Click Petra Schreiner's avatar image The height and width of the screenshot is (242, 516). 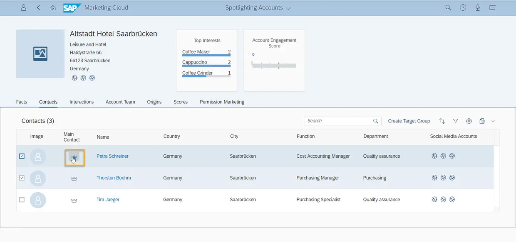[38, 156]
